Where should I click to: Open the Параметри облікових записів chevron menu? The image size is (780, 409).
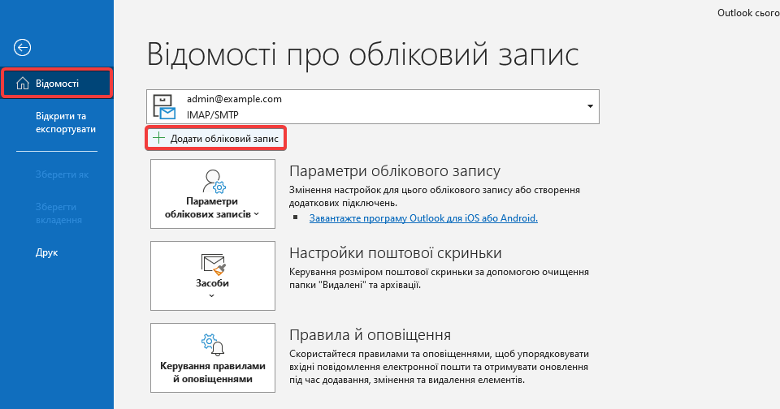click(x=256, y=215)
